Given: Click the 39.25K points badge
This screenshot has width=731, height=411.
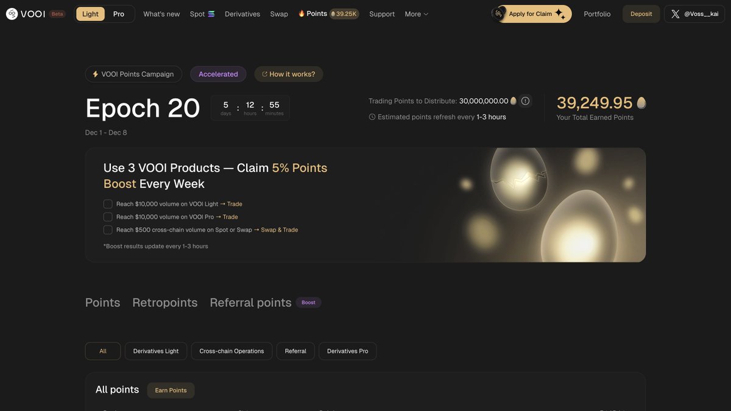Looking at the screenshot, I should 344,14.
